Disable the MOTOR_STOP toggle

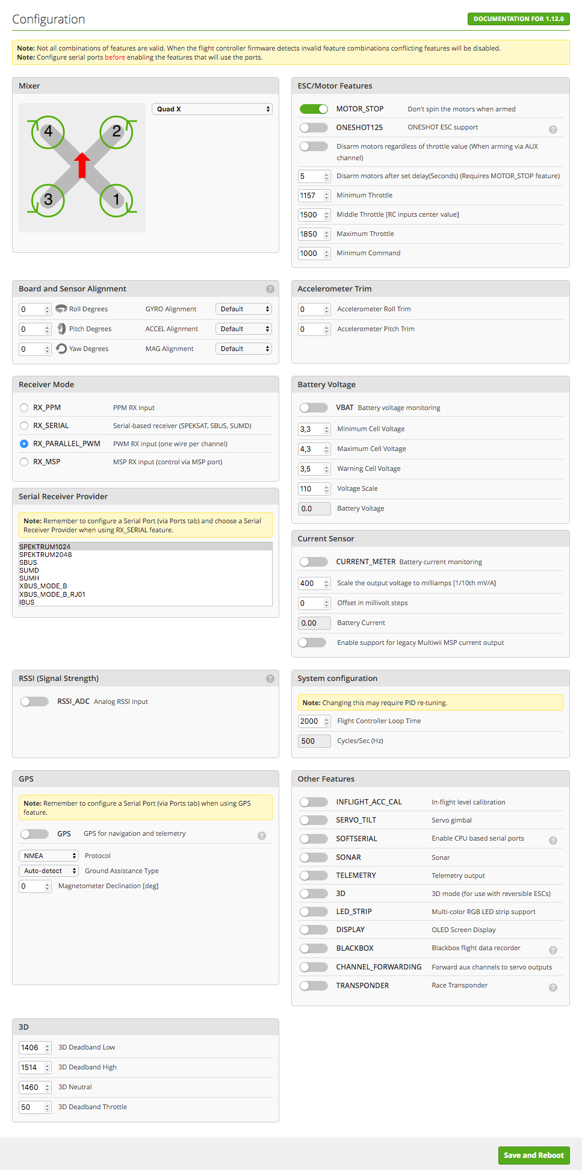click(314, 109)
